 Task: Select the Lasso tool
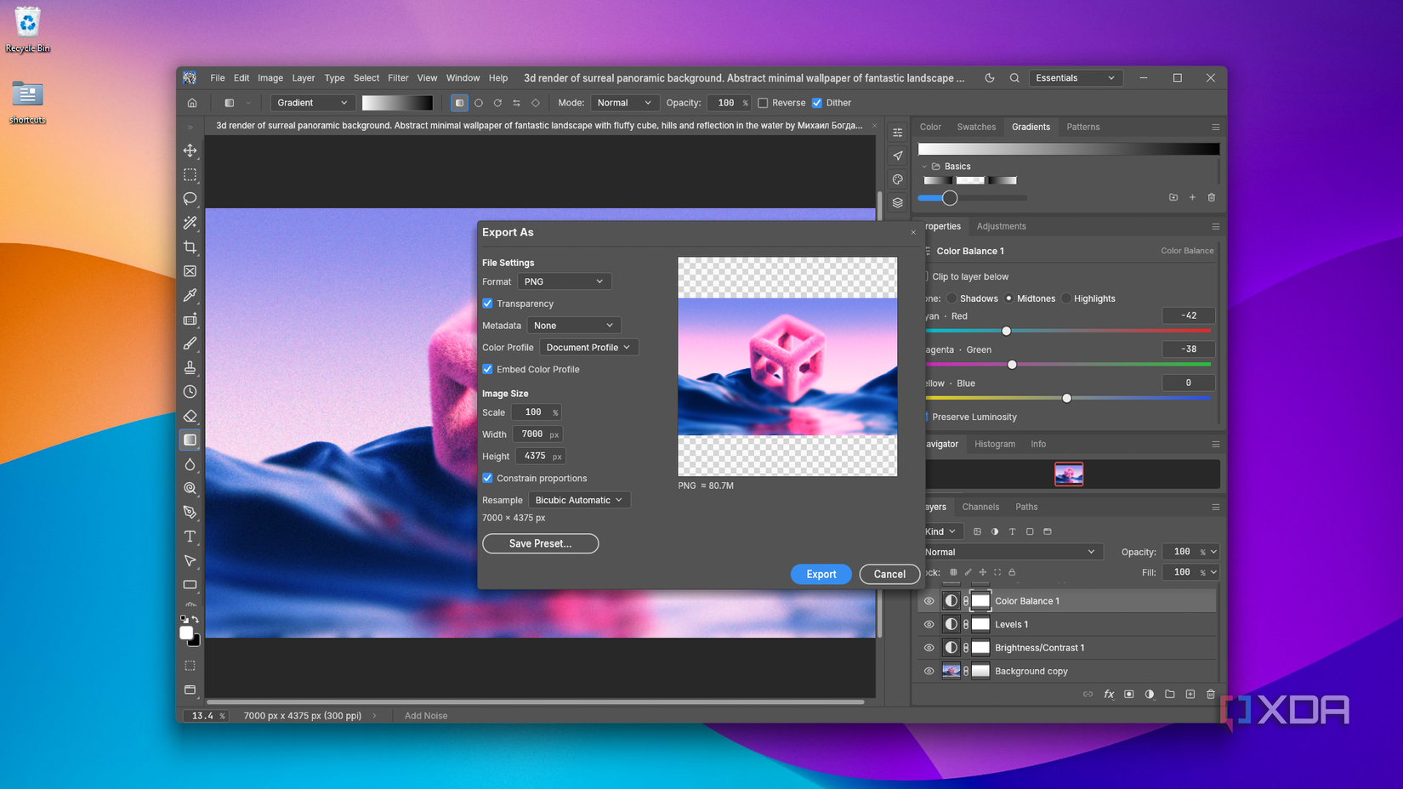190,198
